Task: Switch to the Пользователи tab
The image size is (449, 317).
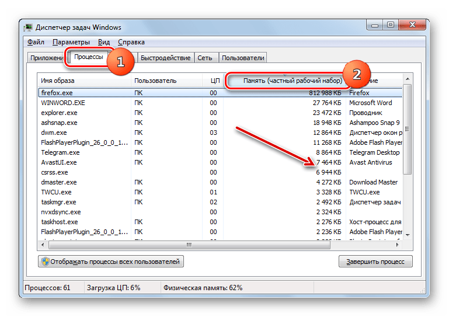Action: tap(243, 58)
